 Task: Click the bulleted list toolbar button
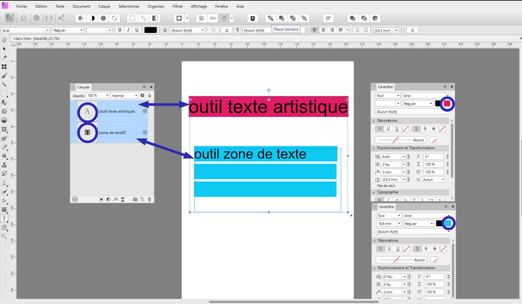(x=357, y=30)
